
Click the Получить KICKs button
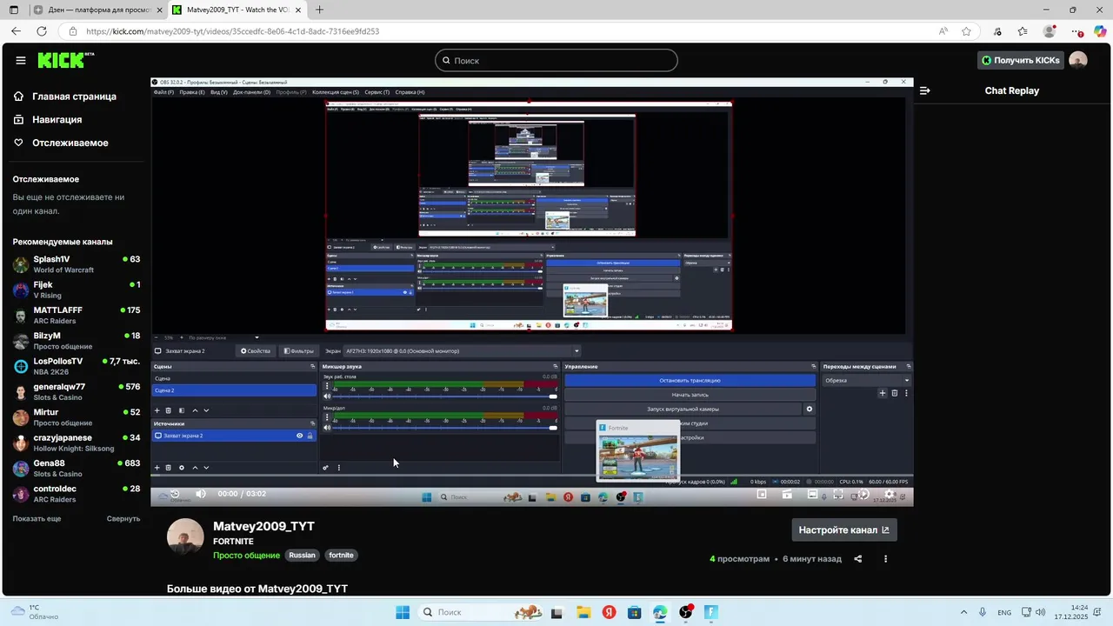pyautogui.click(x=1019, y=60)
